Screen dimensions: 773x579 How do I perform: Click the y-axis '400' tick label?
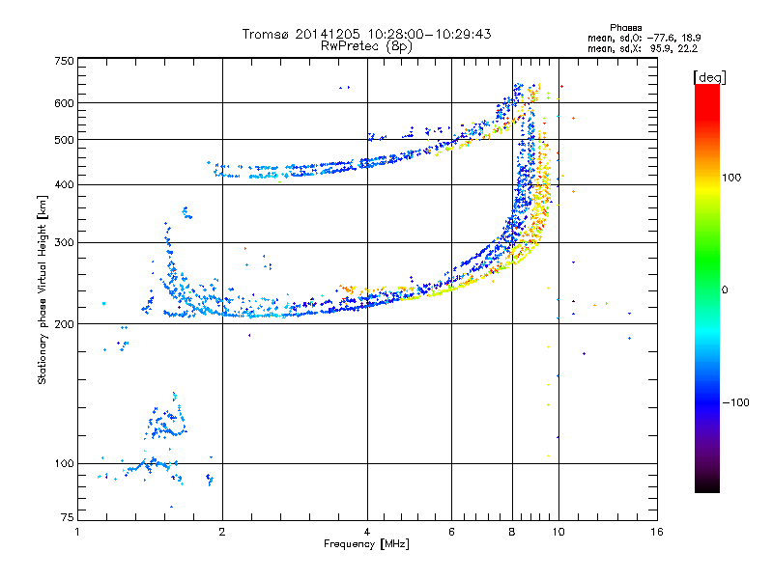coord(64,184)
